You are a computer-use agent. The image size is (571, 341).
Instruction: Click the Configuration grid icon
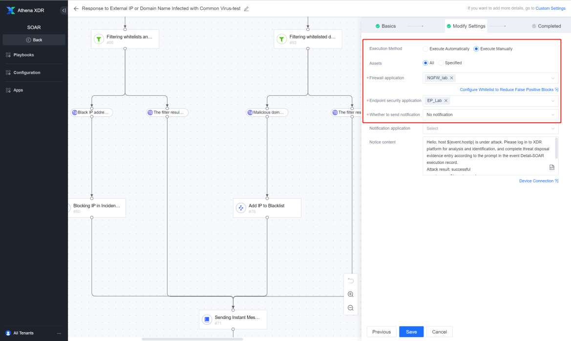[8, 72]
